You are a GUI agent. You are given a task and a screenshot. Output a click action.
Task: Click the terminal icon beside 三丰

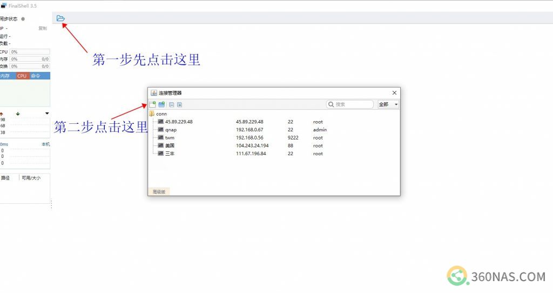coord(161,153)
